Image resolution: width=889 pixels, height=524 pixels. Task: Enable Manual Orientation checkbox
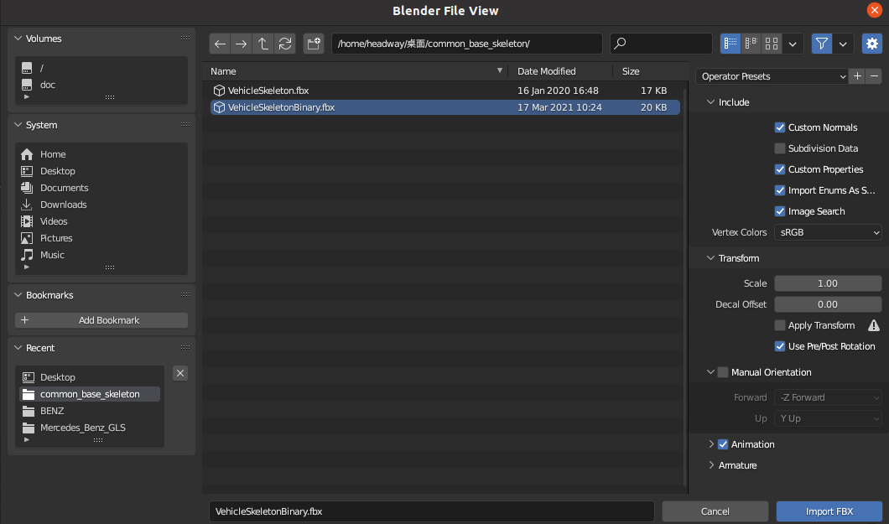click(722, 372)
